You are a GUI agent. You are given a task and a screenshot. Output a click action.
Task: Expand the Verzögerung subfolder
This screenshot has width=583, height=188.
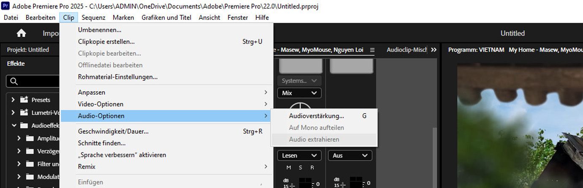pyautogui.click(x=19, y=151)
